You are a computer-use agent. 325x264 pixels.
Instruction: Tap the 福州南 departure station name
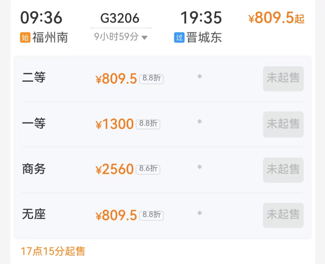coord(50,38)
